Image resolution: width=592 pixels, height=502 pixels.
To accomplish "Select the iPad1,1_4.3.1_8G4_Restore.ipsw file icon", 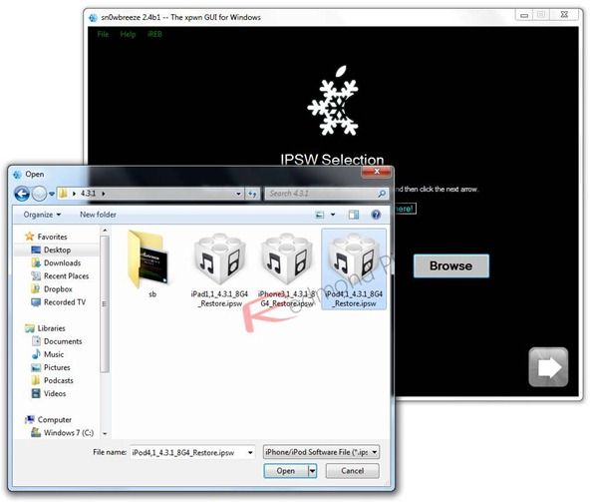I will coord(219,258).
